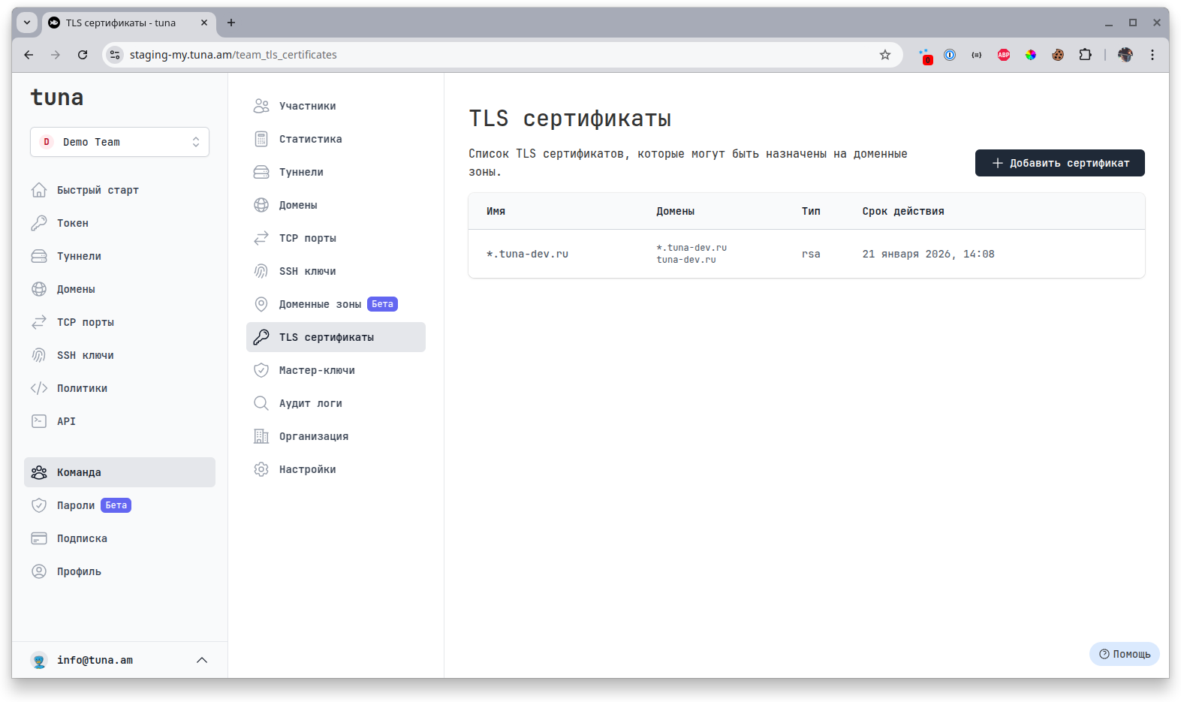The width and height of the screenshot is (1181, 702).
Task: Bookmark this page with the star
Action: 885,55
